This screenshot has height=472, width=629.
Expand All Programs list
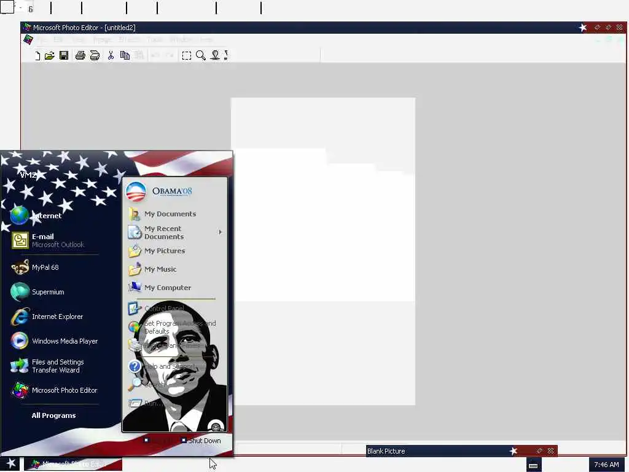[x=54, y=415]
